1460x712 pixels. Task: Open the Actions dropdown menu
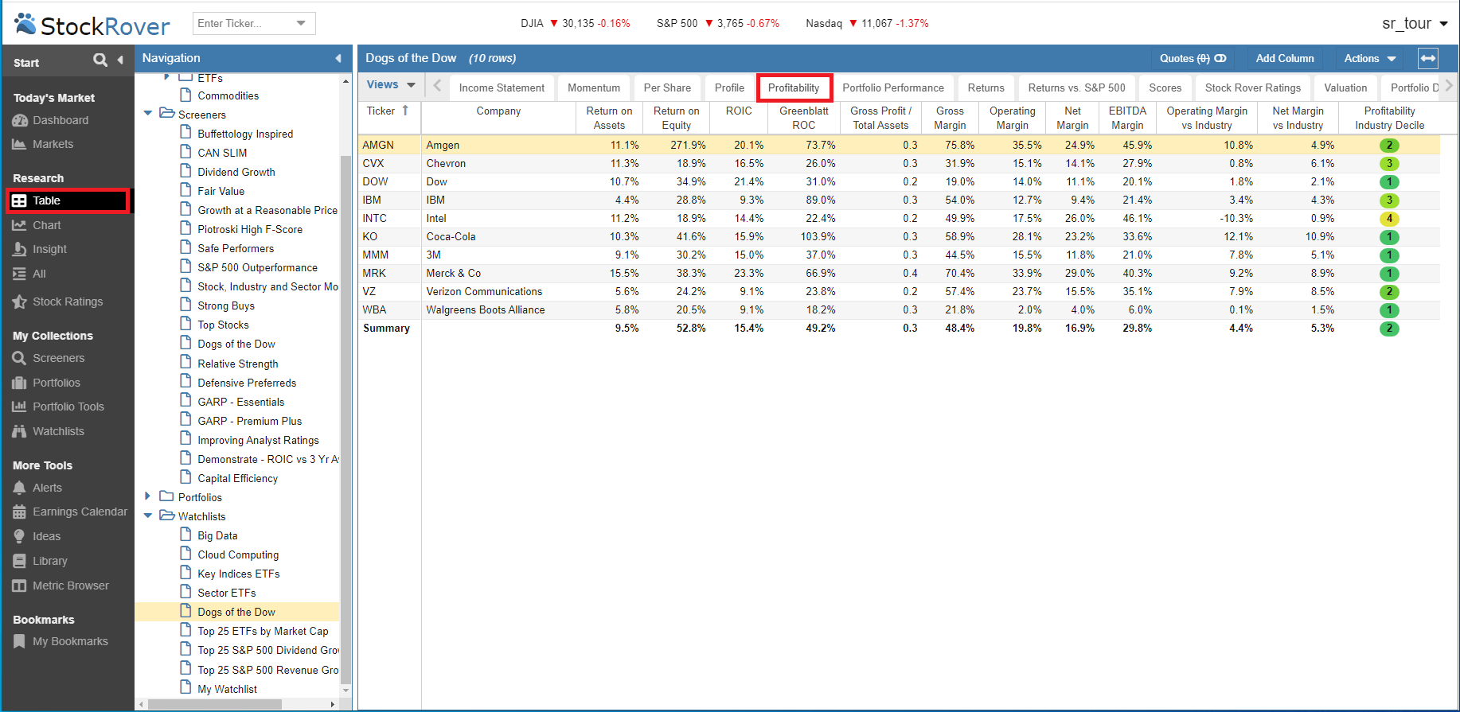point(1369,58)
